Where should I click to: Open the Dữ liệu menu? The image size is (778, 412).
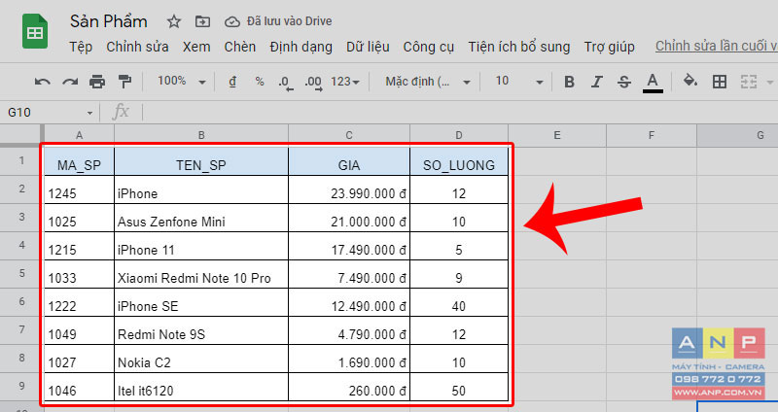(x=368, y=47)
